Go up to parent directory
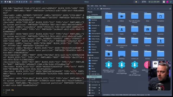 pos(95,9)
